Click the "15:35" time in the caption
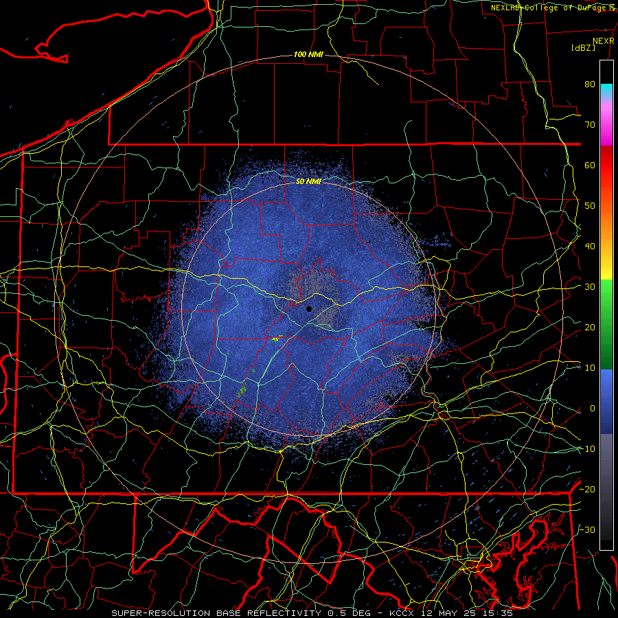618x618 pixels. pyautogui.click(x=499, y=613)
